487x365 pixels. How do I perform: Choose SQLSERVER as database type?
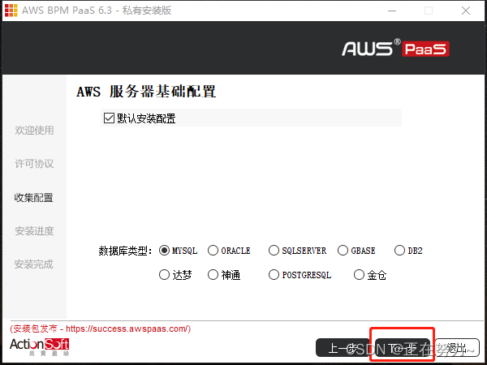pyautogui.click(x=274, y=251)
